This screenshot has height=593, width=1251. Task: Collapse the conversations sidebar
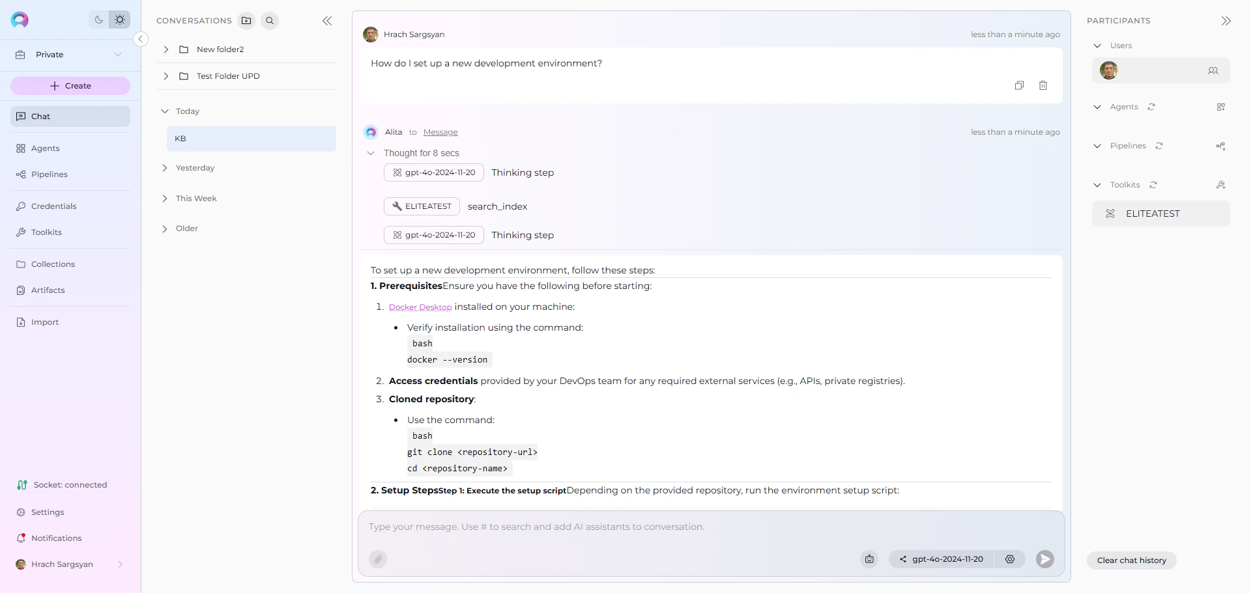tap(327, 20)
